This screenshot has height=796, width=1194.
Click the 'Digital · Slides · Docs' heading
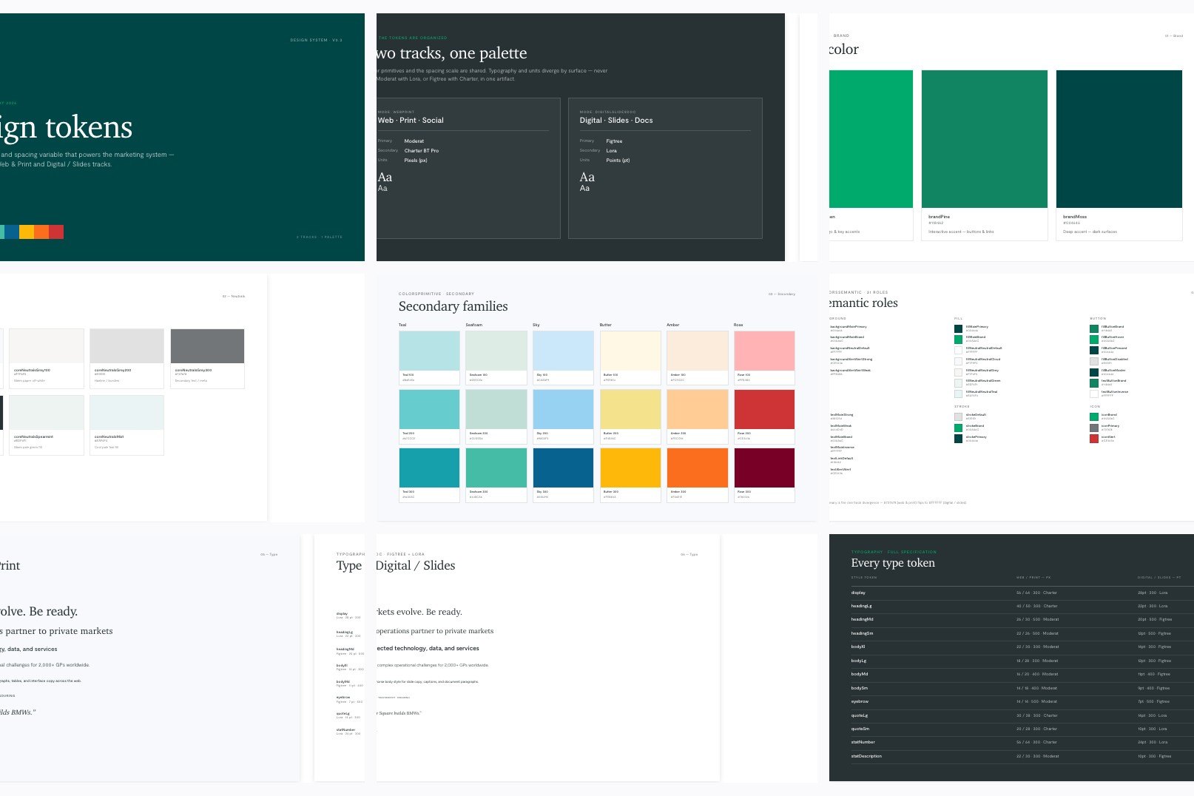pos(616,121)
